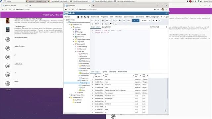
Task: Click the Copy rows icon in query toolbar
Action: 114,20
